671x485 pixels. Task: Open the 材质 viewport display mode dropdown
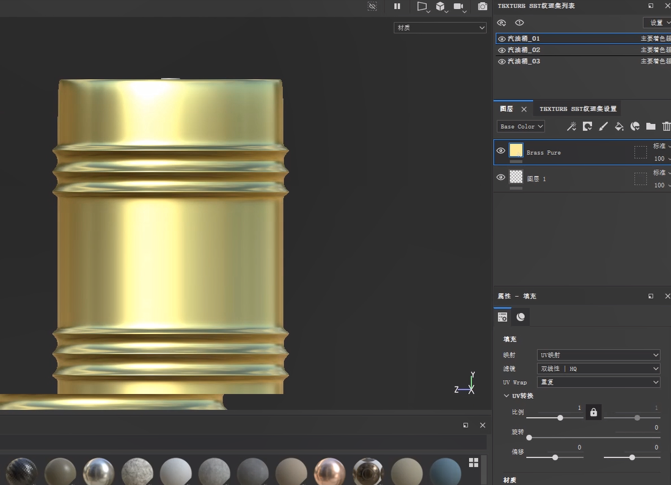[x=440, y=27]
